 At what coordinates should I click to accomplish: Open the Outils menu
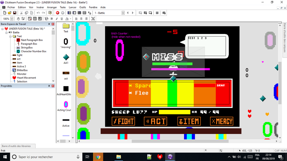click(x=83, y=7)
